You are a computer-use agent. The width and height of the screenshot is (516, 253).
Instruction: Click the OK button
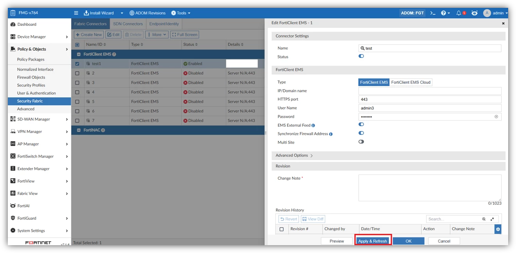408,241
